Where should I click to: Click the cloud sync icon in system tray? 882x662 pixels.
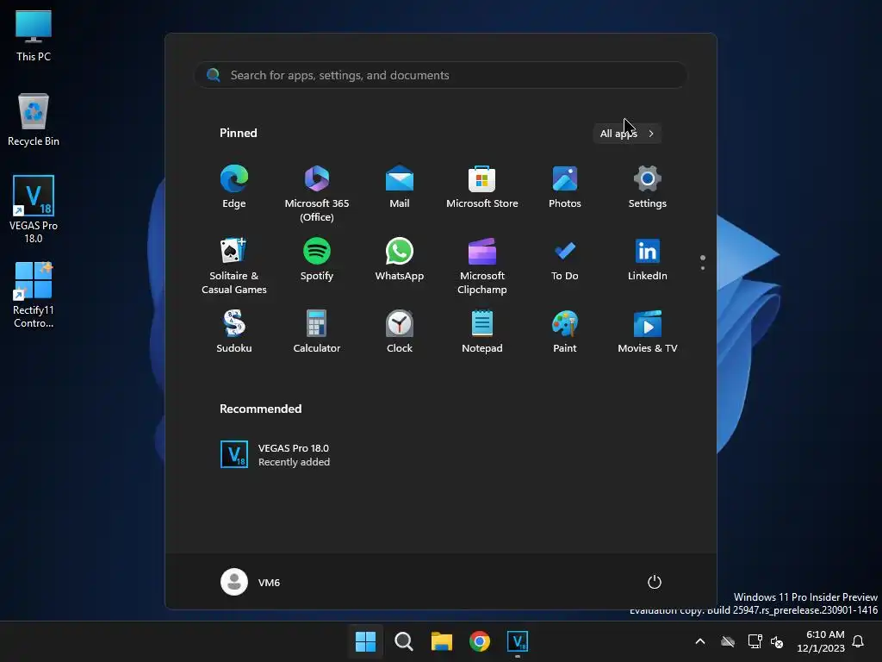728,641
